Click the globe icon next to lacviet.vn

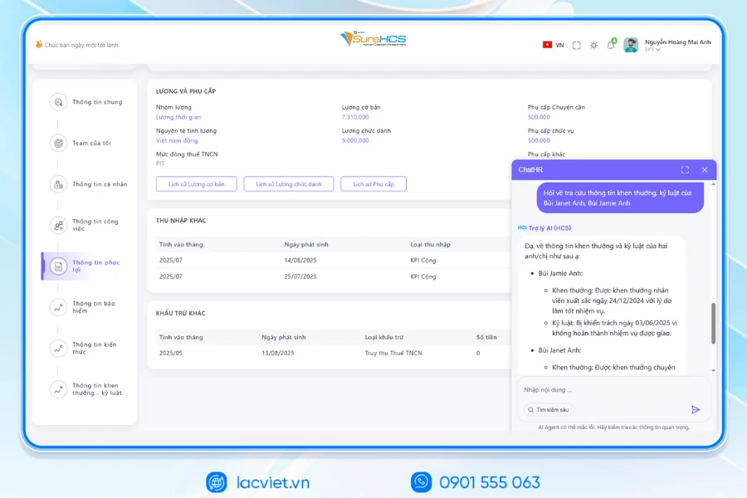[x=217, y=482]
